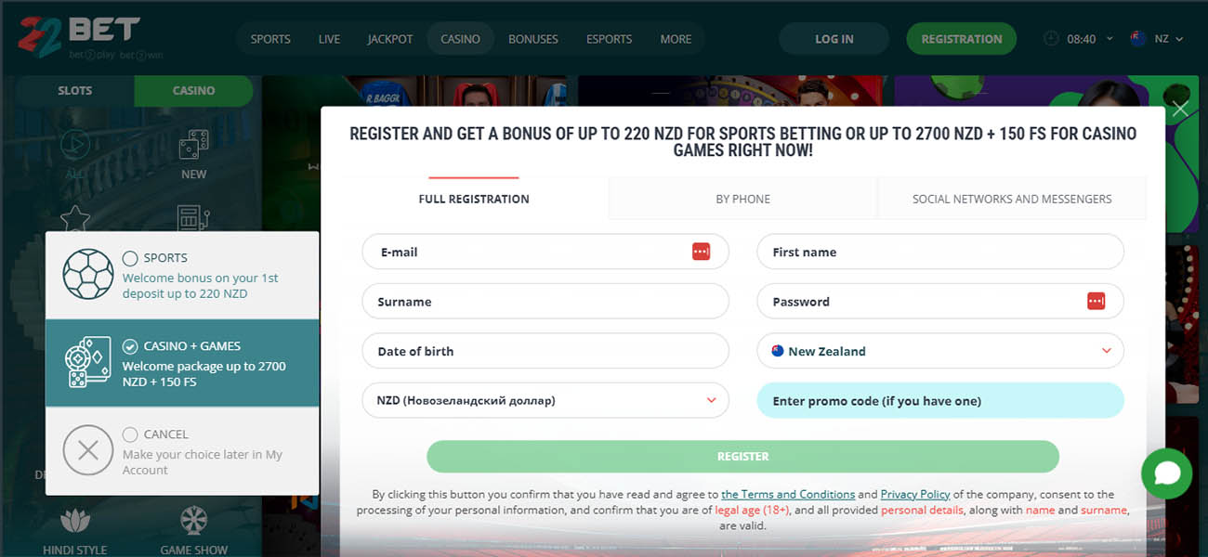Click the Hindi Style lotus icon
Screen dimensions: 1208x557
[74, 521]
